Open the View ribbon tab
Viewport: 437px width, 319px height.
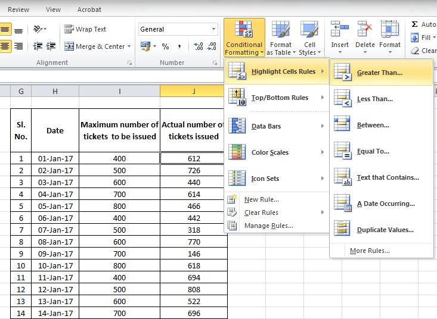point(53,10)
